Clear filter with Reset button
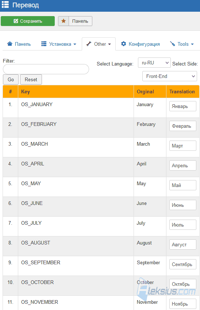 (x=31, y=79)
